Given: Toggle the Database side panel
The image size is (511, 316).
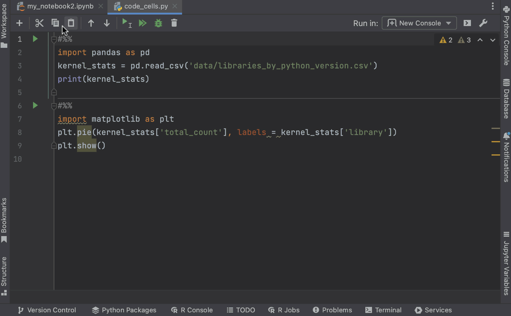Looking at the screenshot, I should 506,99.
